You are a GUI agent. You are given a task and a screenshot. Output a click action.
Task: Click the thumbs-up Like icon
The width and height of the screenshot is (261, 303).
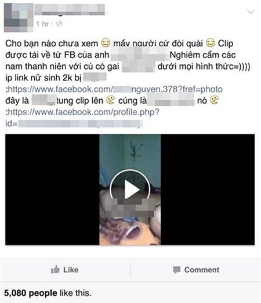click(x=55, y=269)
